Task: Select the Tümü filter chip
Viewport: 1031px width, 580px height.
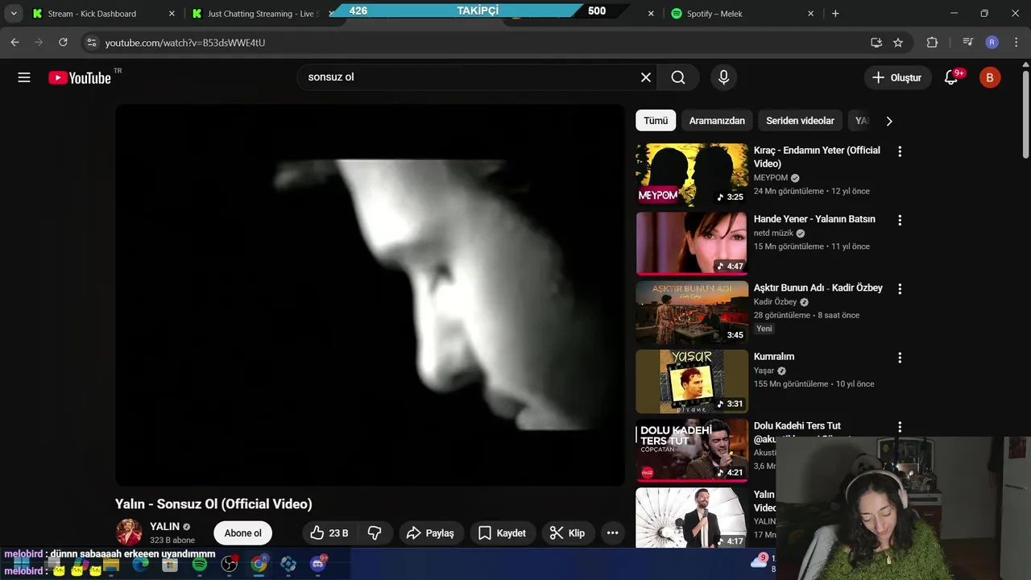Action: point(656,121)
